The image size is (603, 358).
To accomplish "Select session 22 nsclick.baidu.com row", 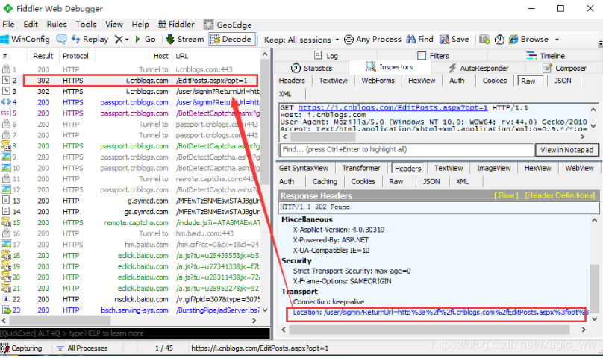I will tap(131, 299).
